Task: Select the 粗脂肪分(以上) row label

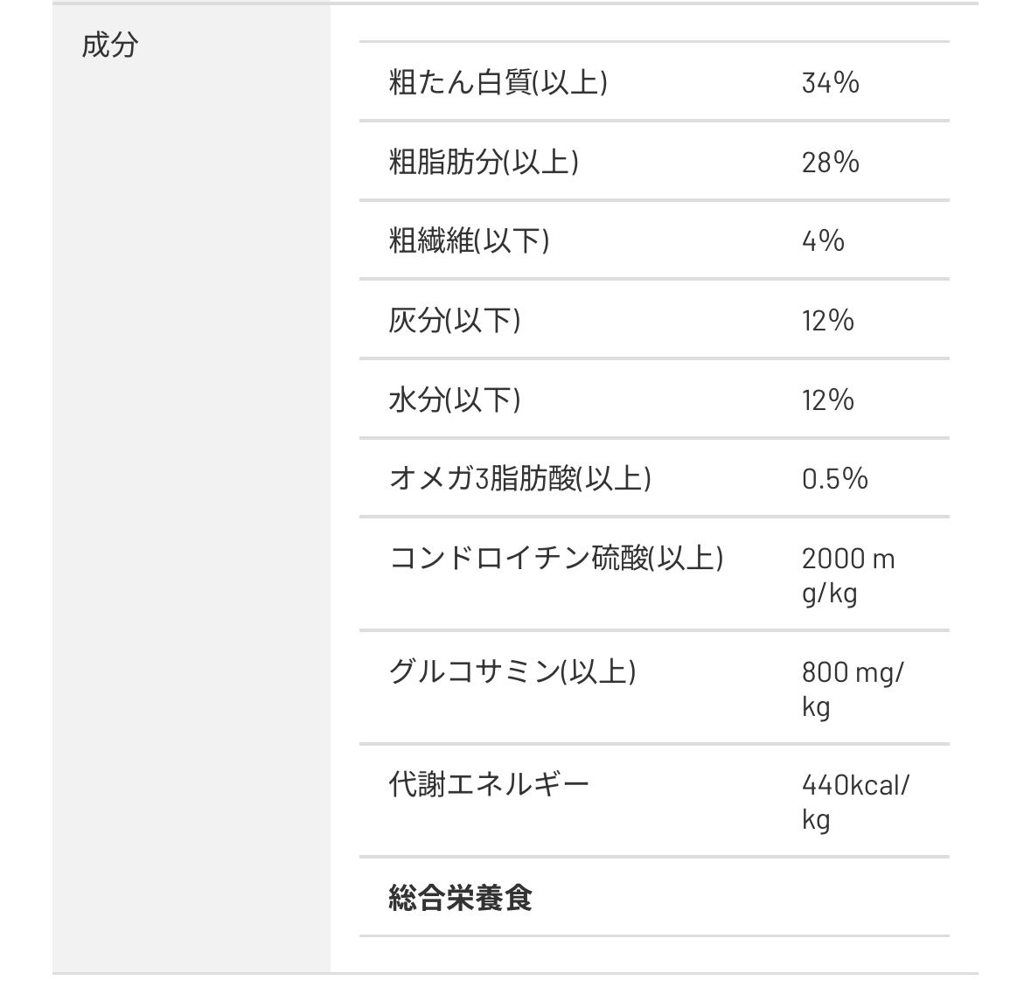Action: [484, 162]
